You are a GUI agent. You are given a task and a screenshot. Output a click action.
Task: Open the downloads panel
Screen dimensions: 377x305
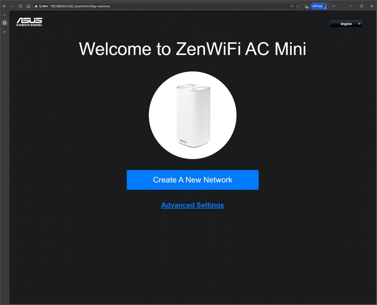coord(306,6)
